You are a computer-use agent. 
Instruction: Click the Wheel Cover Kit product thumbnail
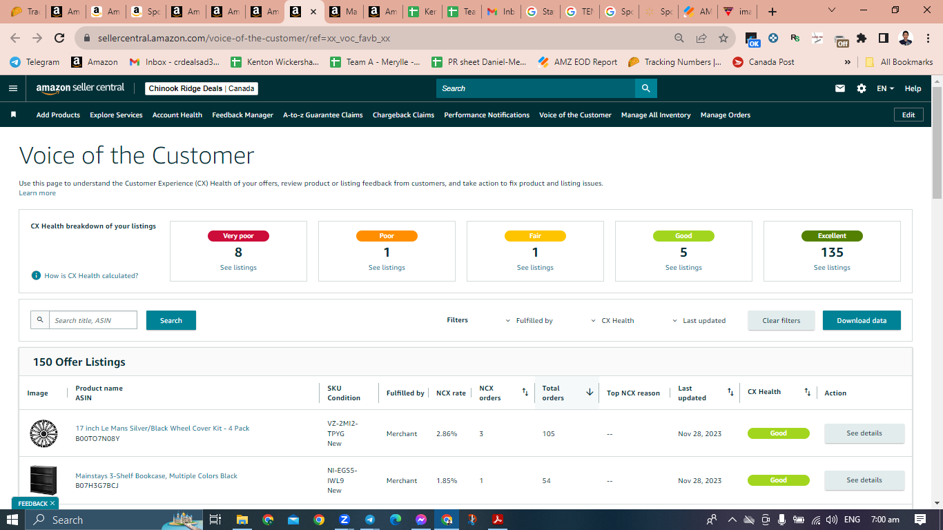click(43, 433)
